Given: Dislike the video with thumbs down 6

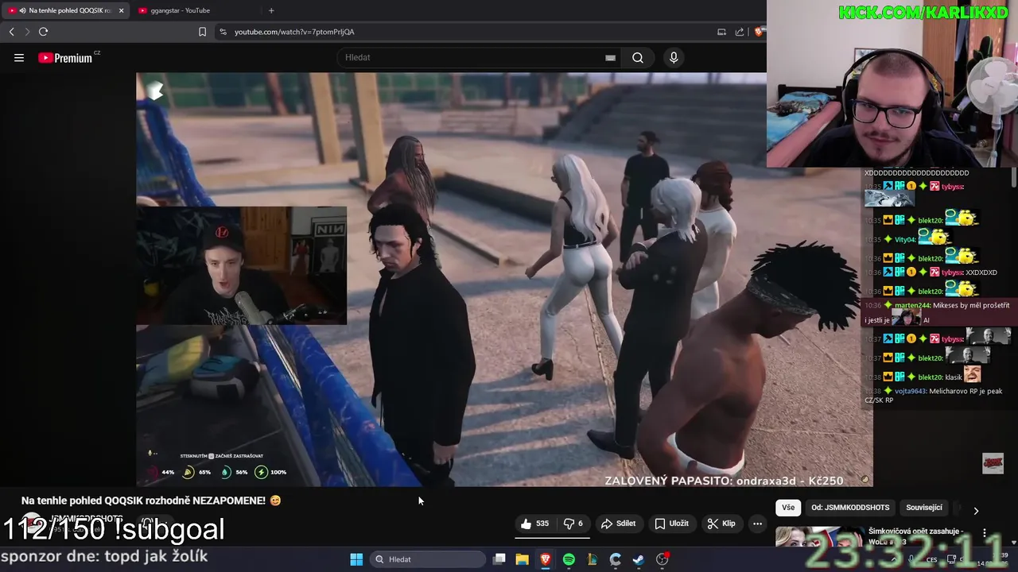Looking at the screenshot, I should tap(573, 524).
